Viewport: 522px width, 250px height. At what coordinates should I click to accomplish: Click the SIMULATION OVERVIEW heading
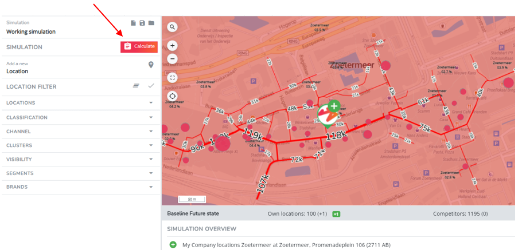[x=202, y=229]
